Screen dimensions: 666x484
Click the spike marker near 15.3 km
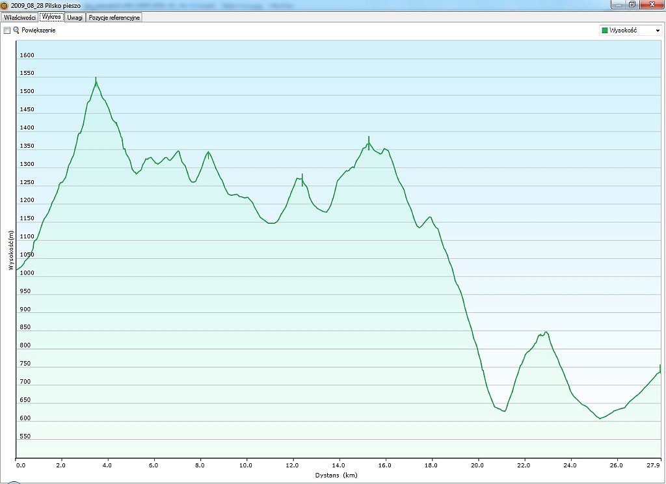[369, 142]
